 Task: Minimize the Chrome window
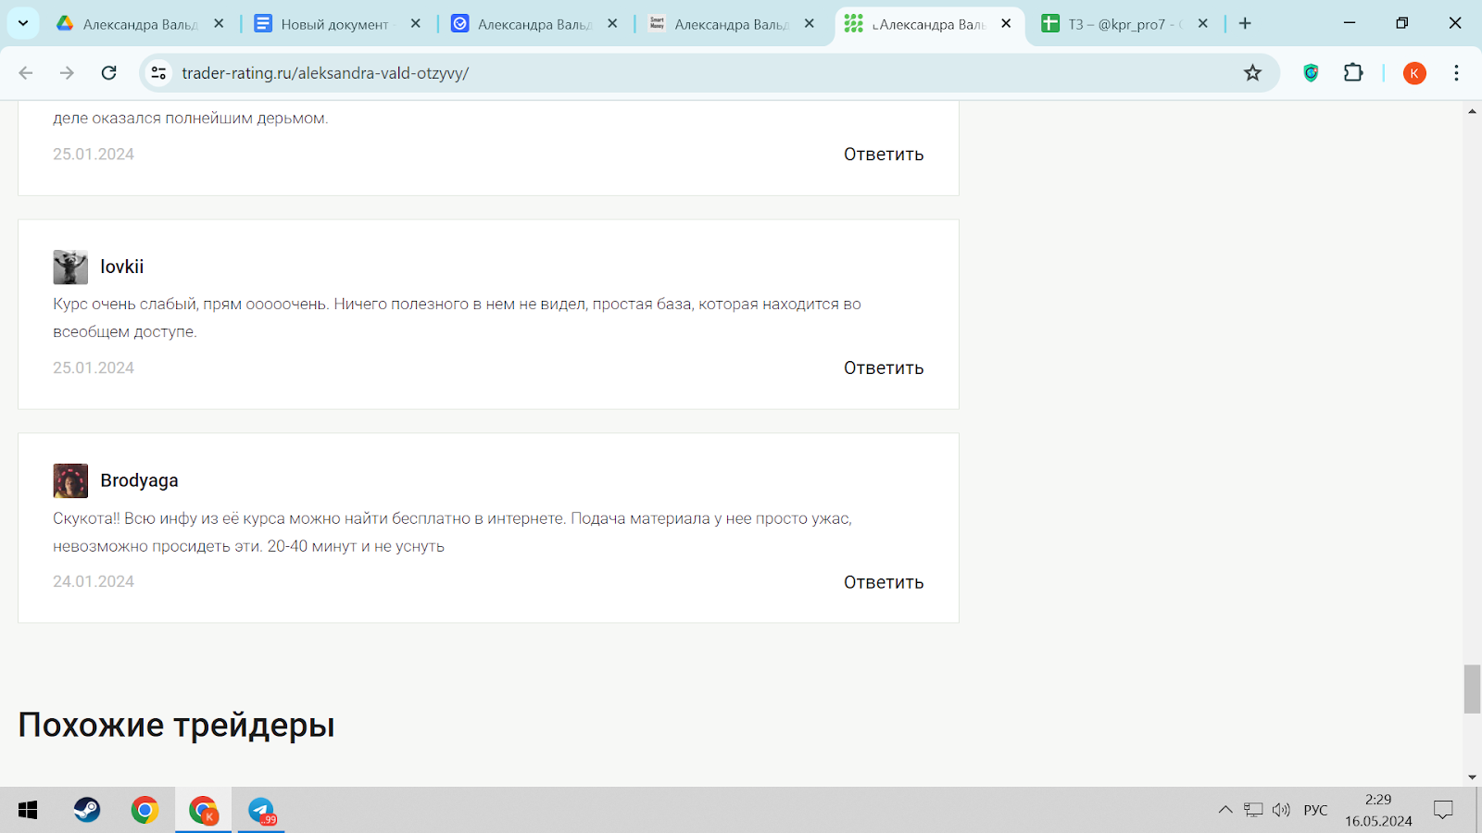click(1350, 23)
